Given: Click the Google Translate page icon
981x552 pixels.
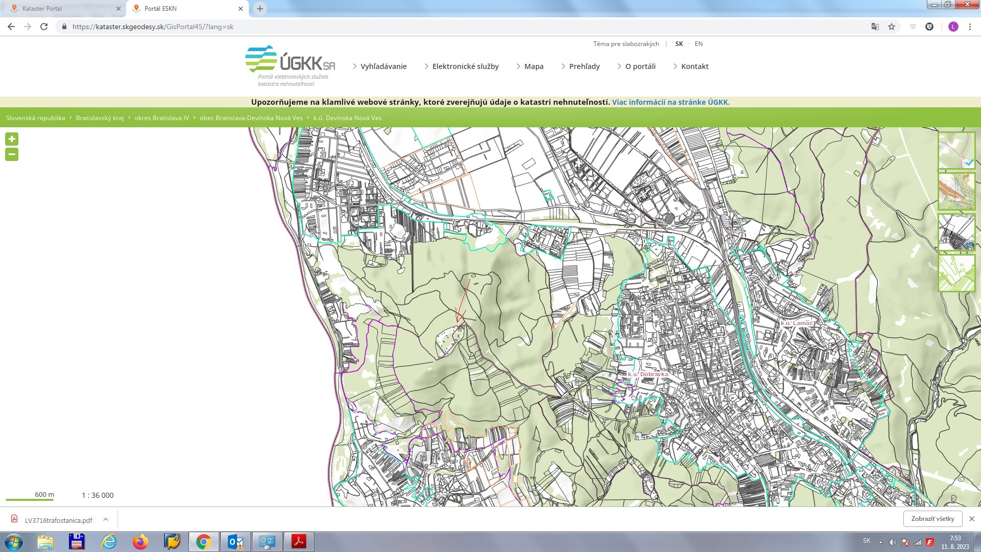Looking at the screenshot, I should [x=875, y=27].
